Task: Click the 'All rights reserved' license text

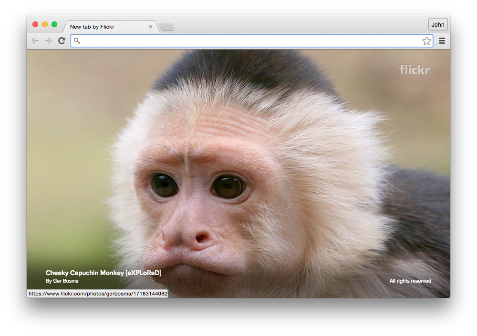Action: click(410, 281)
